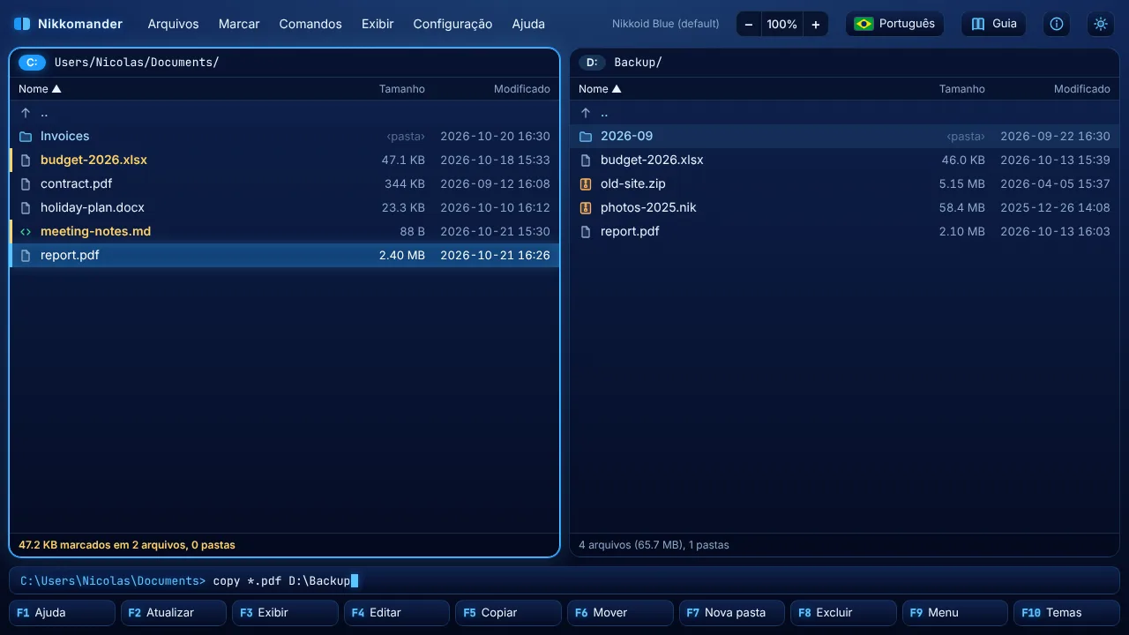This screenshot has height=635, width=1129.
Task: Click F5 Copiar button
Action: click(x=508, y=612)
